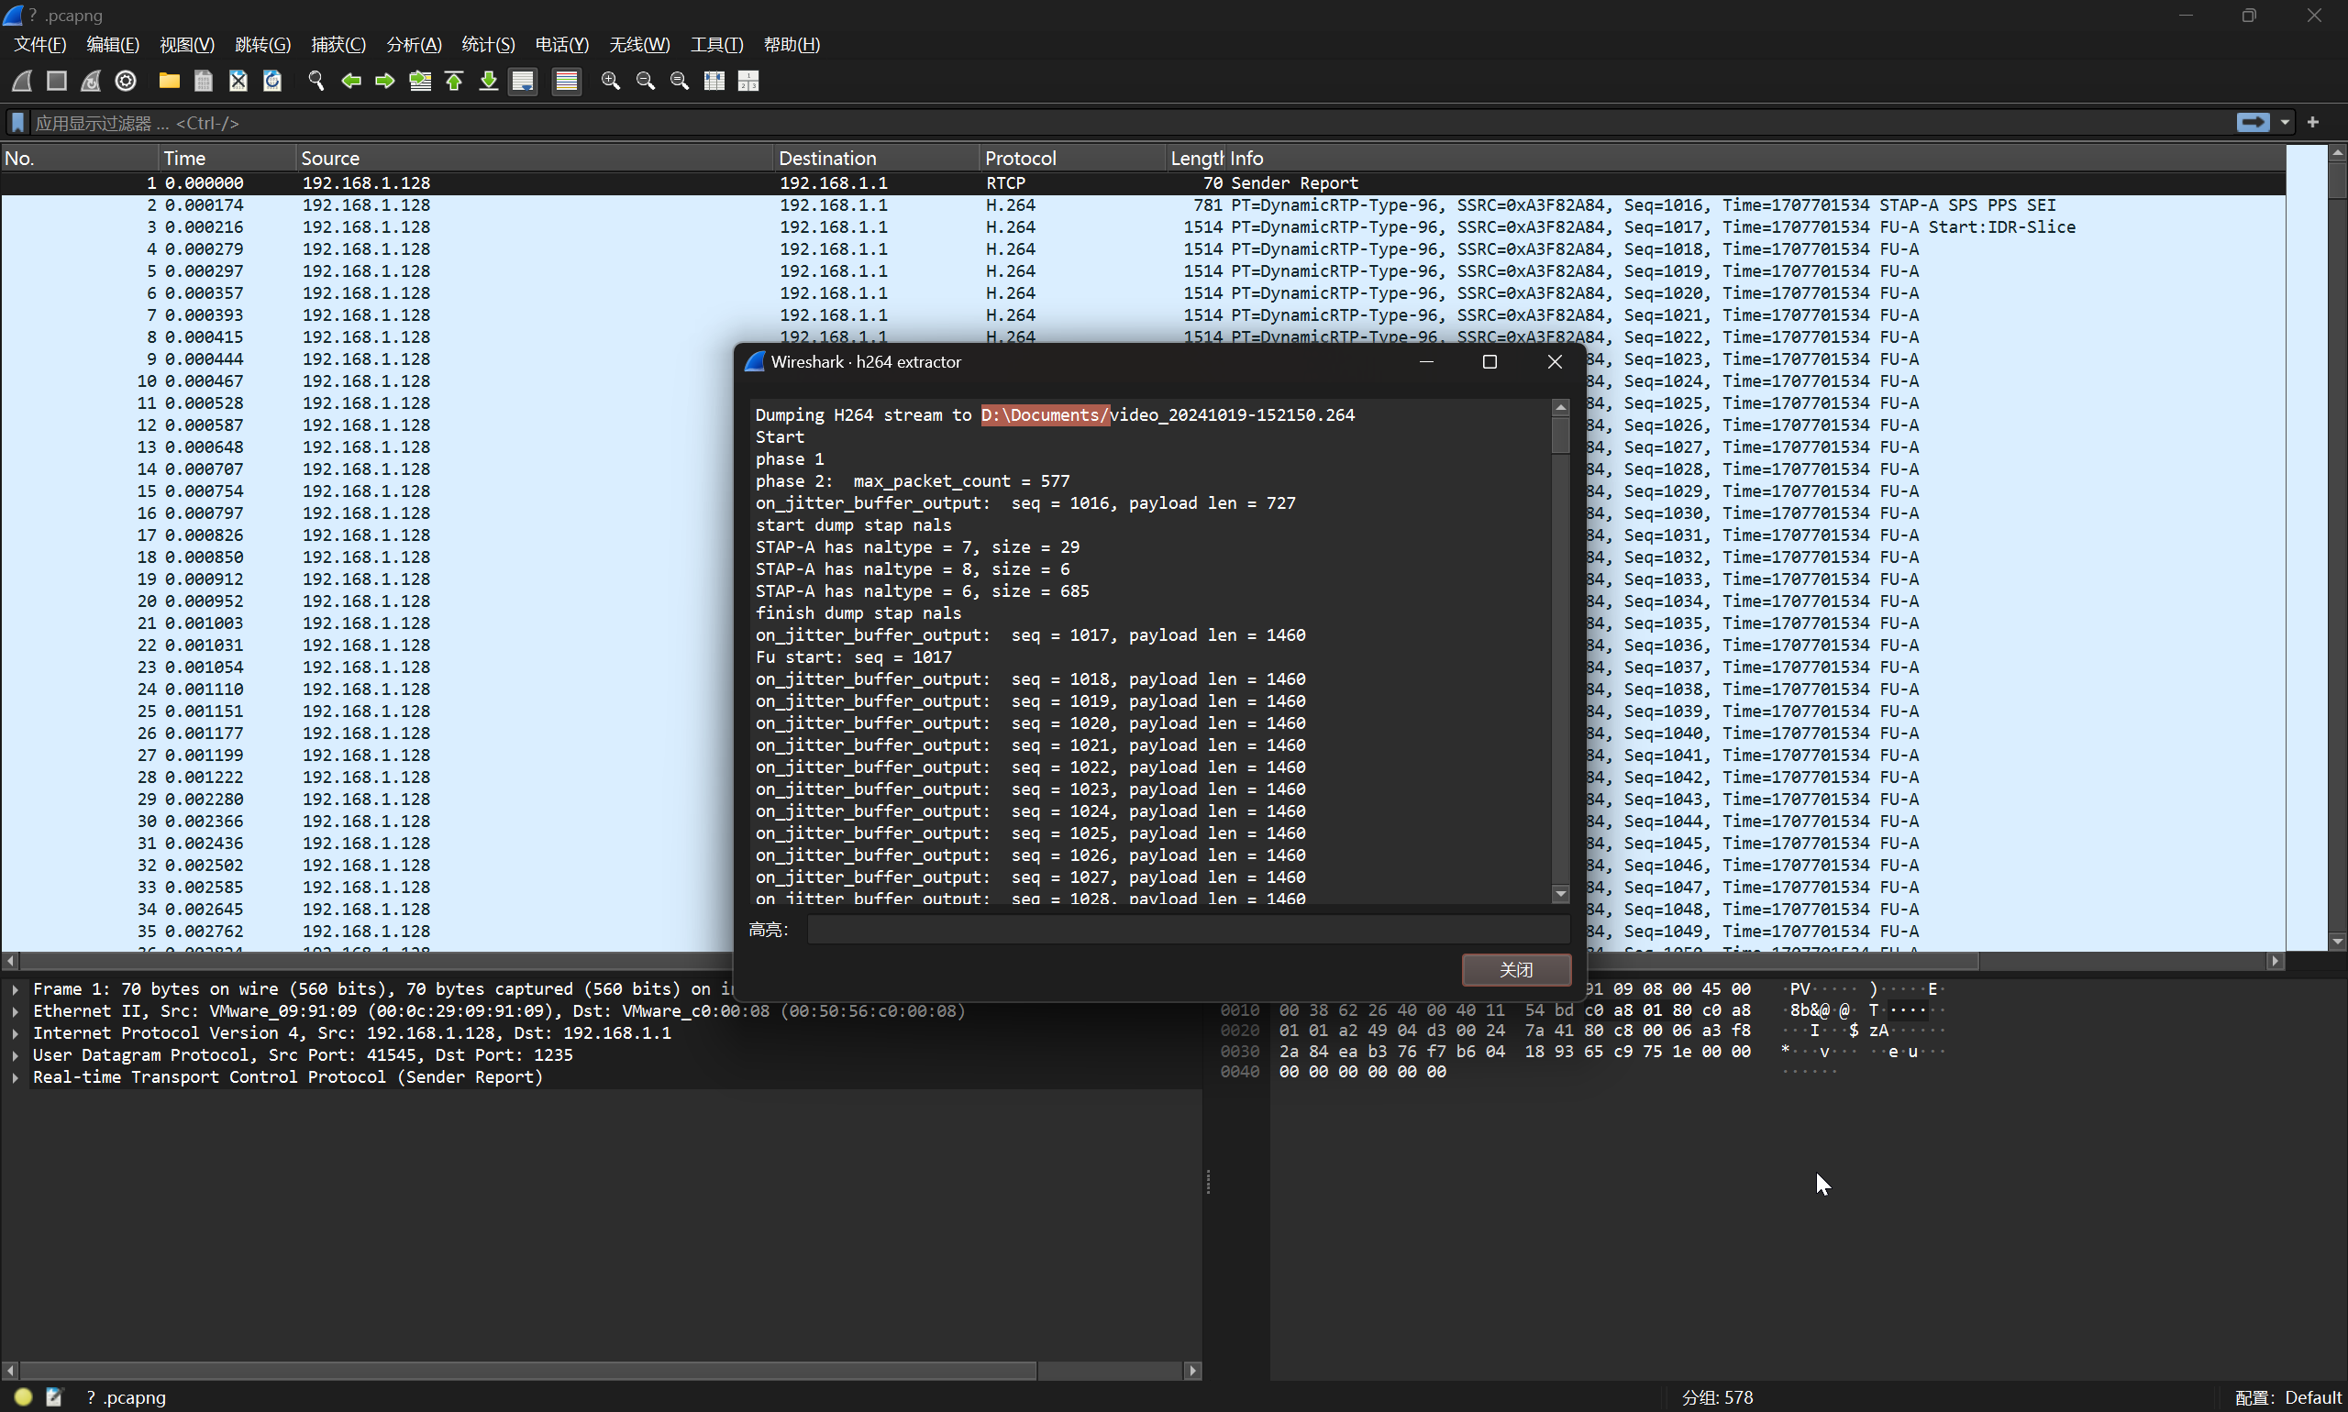Click the Start capturing packets shark fin icon
Viewport: 2348px width, 1412px height.
pos(22,81)
